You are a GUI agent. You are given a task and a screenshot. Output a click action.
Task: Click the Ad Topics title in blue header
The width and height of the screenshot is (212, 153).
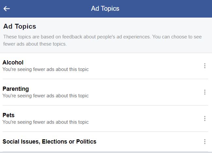pos(105,9)
